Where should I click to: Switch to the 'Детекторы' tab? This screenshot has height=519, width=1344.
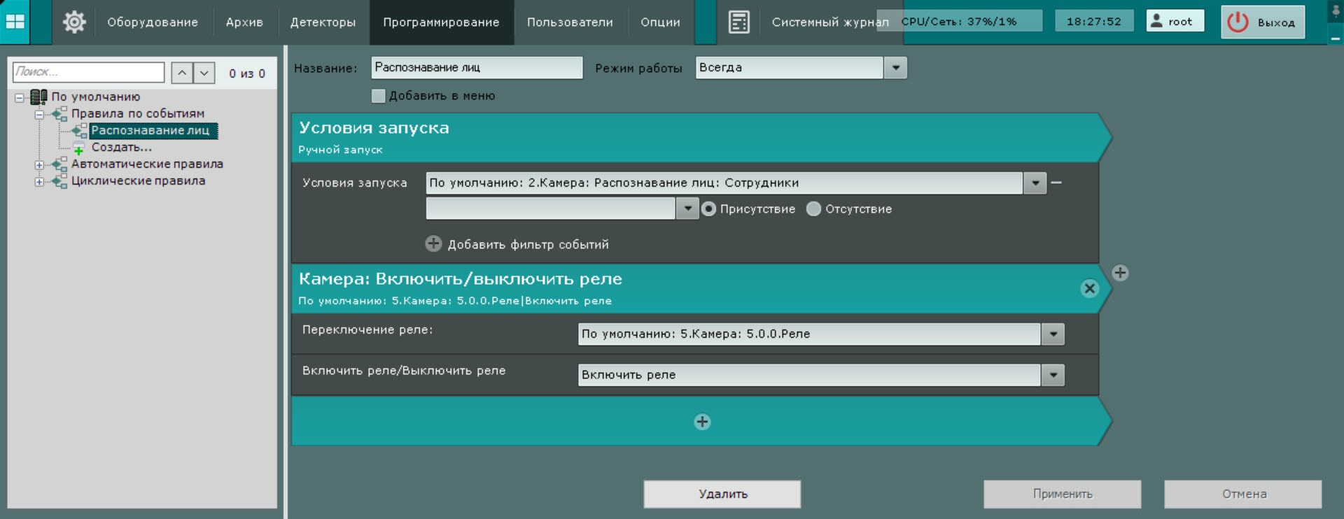[323, 22]
